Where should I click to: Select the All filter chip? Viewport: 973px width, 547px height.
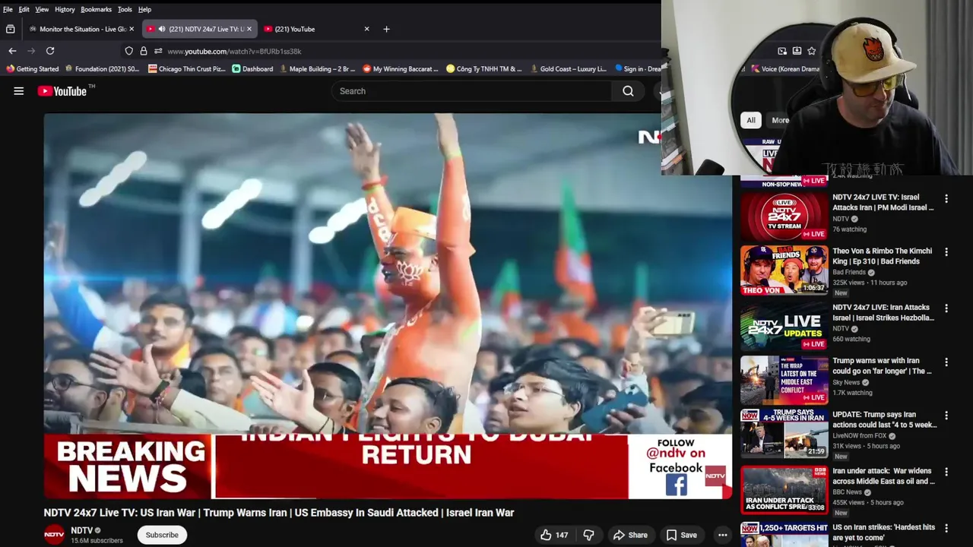(751, 120)
